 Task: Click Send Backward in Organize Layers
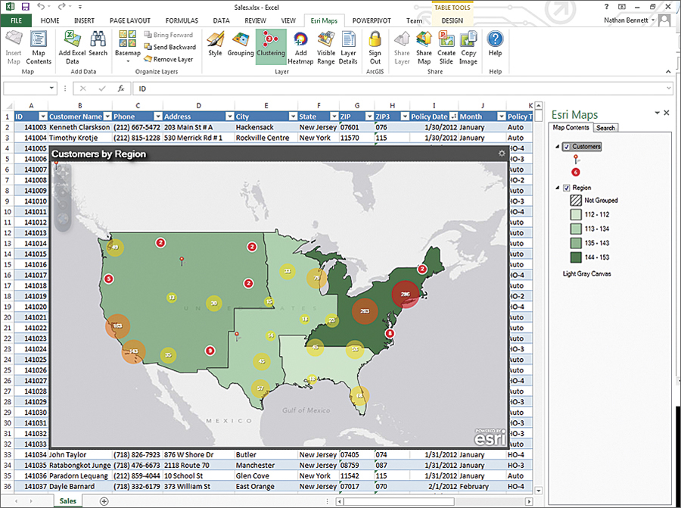(x=169, y=47)
